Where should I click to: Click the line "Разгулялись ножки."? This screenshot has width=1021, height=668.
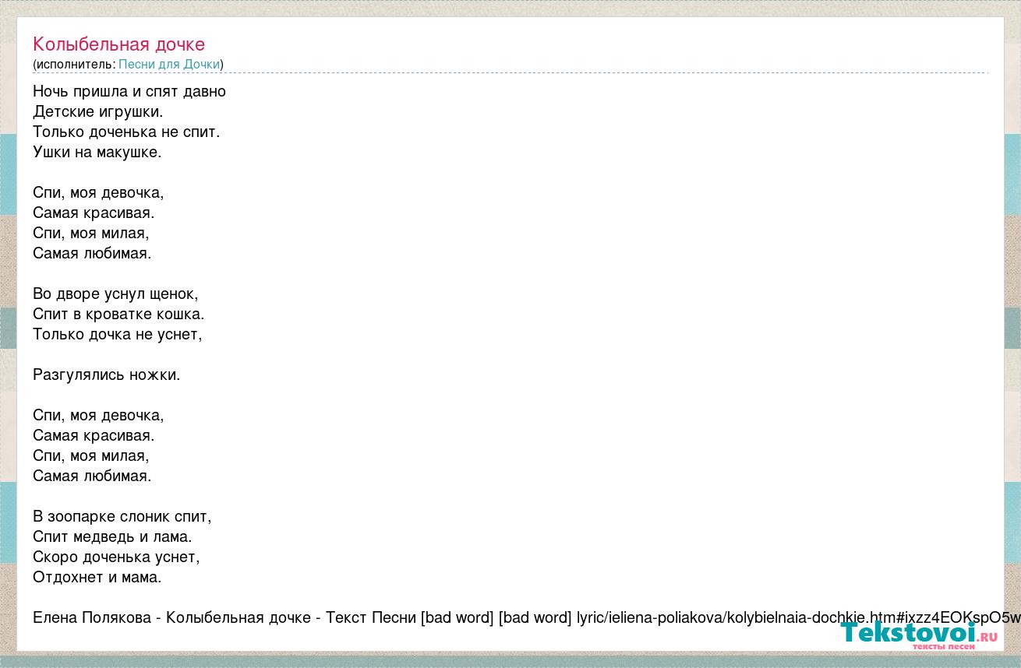coord(106,374)
